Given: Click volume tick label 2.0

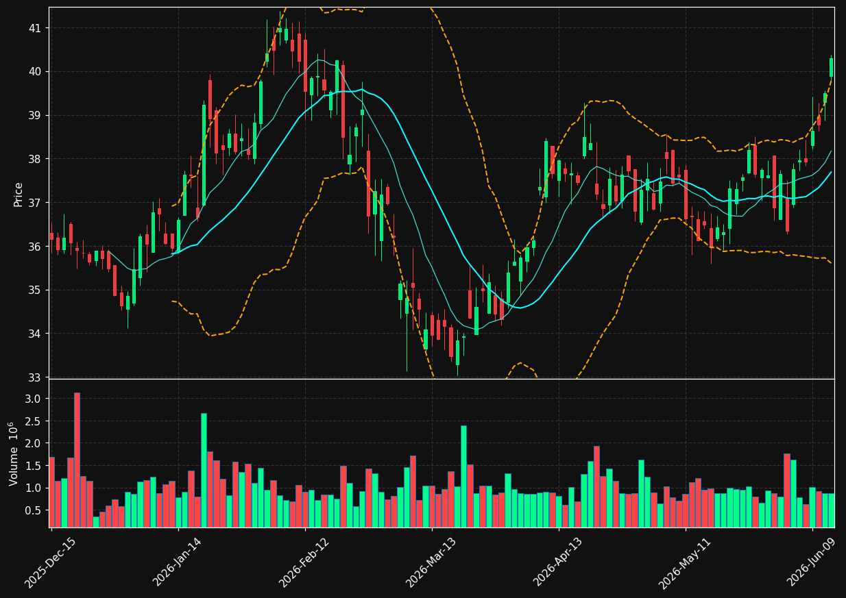Looking at the screenshot, I should [34, 443].
